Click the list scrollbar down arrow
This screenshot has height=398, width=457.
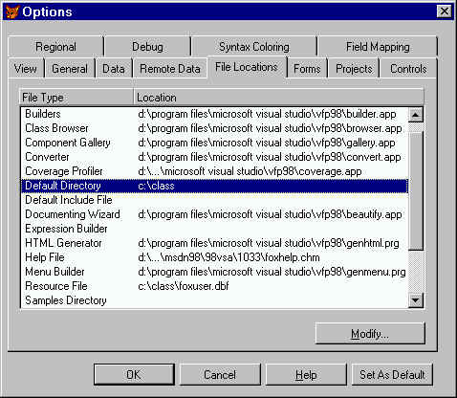pos(416,300)
